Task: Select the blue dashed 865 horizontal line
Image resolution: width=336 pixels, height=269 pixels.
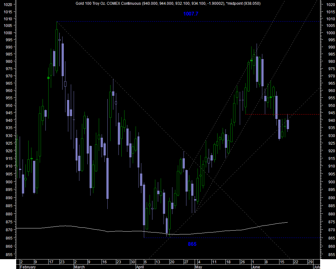Action: pyautogui.click(x=232, y=238)
